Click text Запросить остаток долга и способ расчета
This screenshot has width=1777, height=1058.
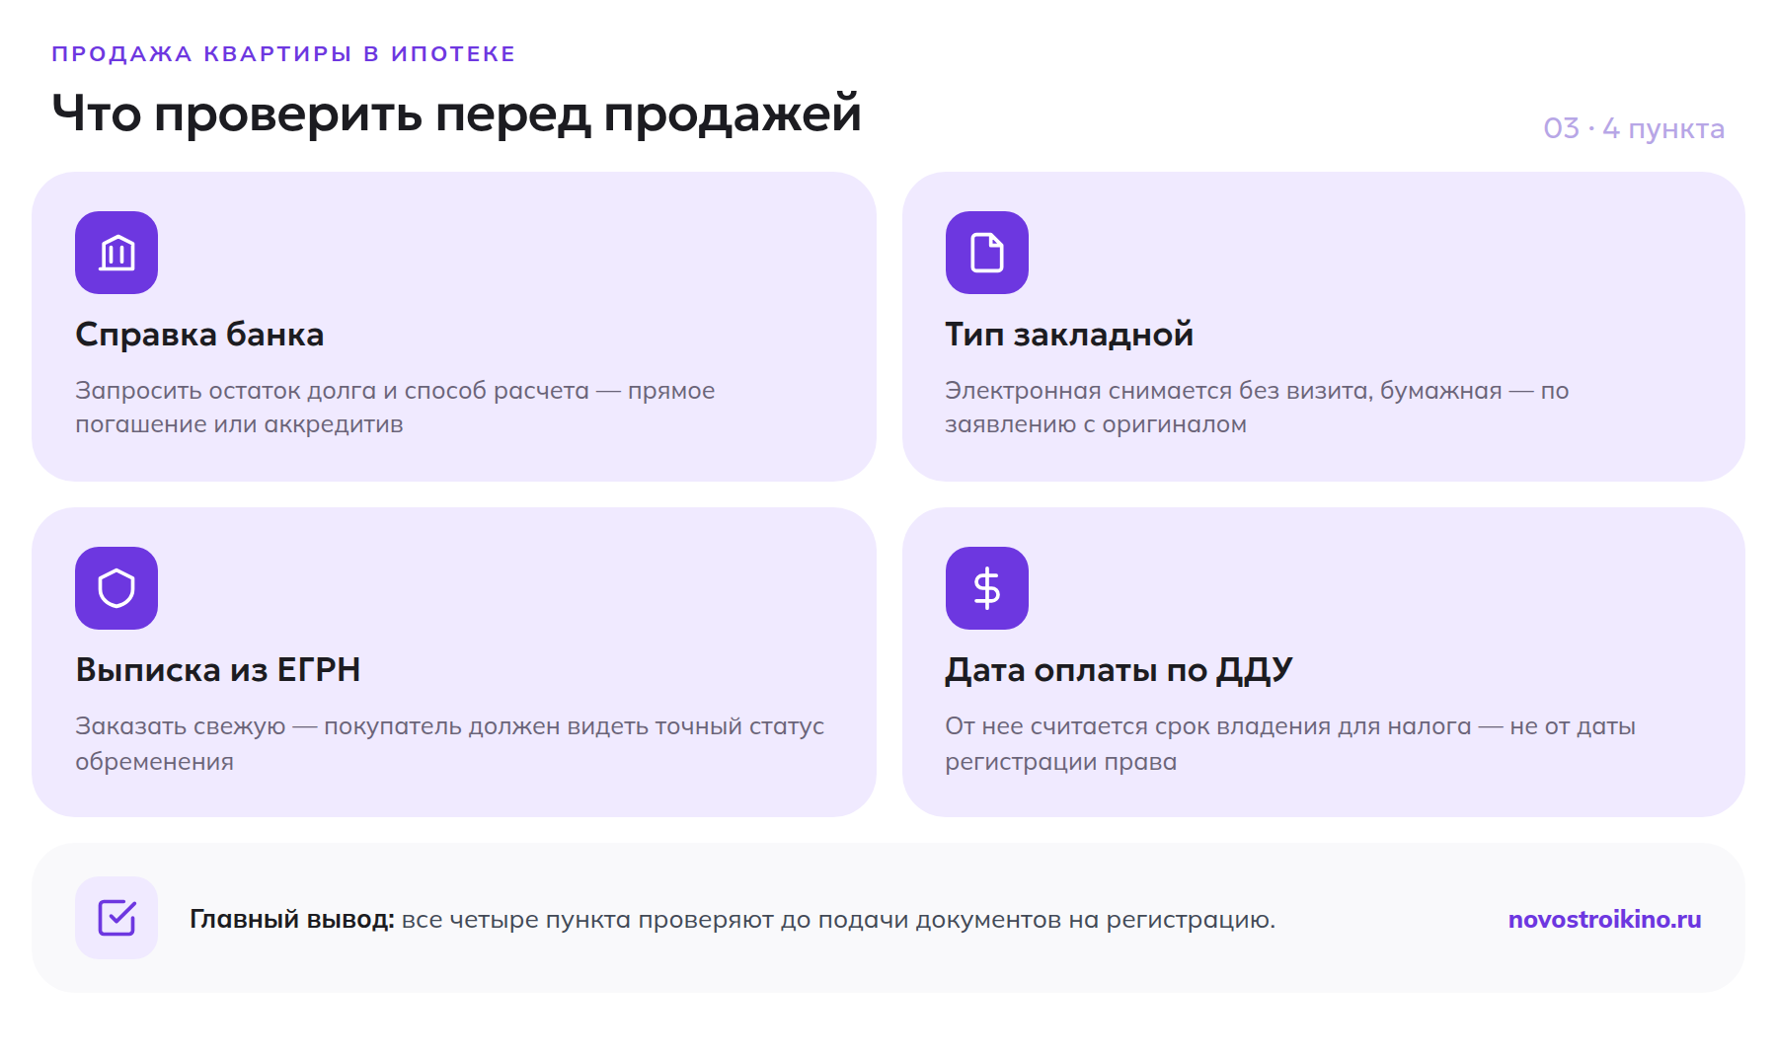click(x=332, y=391)
